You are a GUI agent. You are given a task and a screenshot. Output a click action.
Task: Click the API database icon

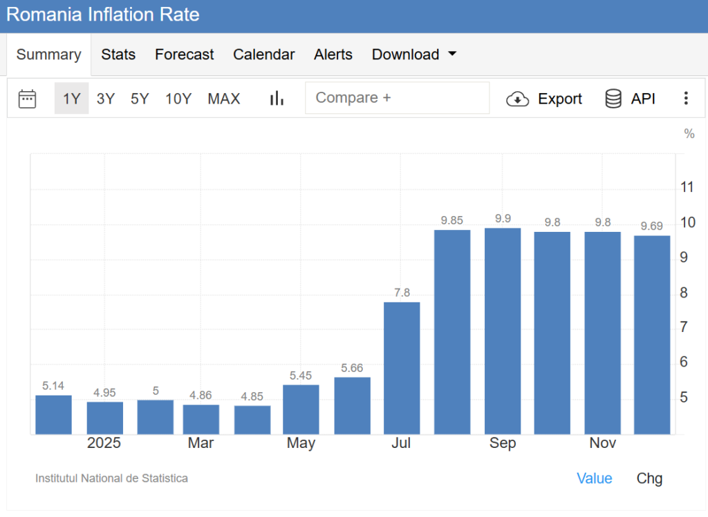point(613,99)
